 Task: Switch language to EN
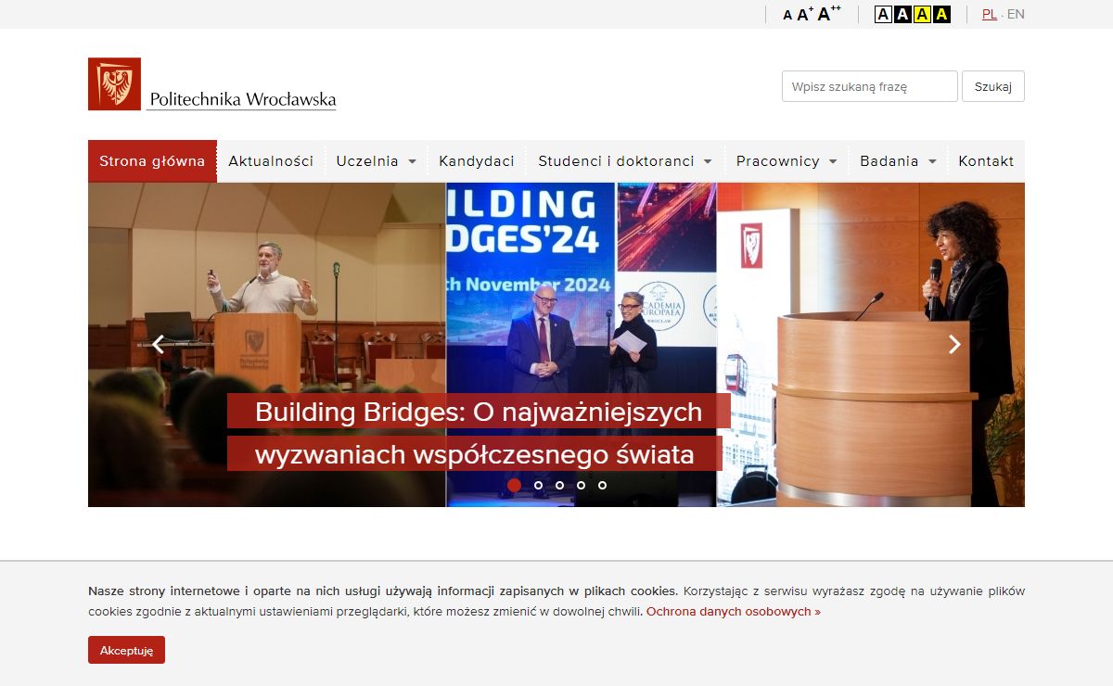point(1016,14)
